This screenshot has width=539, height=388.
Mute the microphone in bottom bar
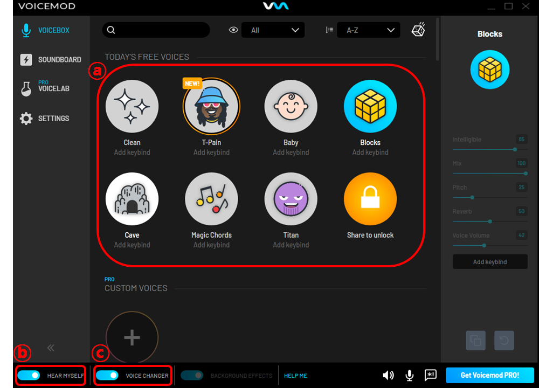tap(410, 375)
